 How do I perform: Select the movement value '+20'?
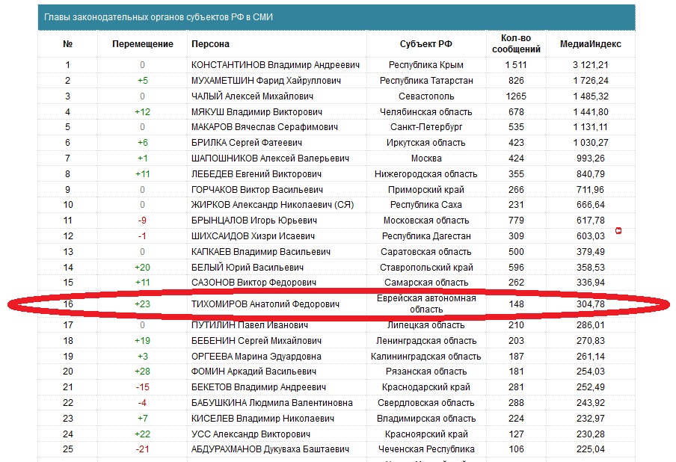143,268
